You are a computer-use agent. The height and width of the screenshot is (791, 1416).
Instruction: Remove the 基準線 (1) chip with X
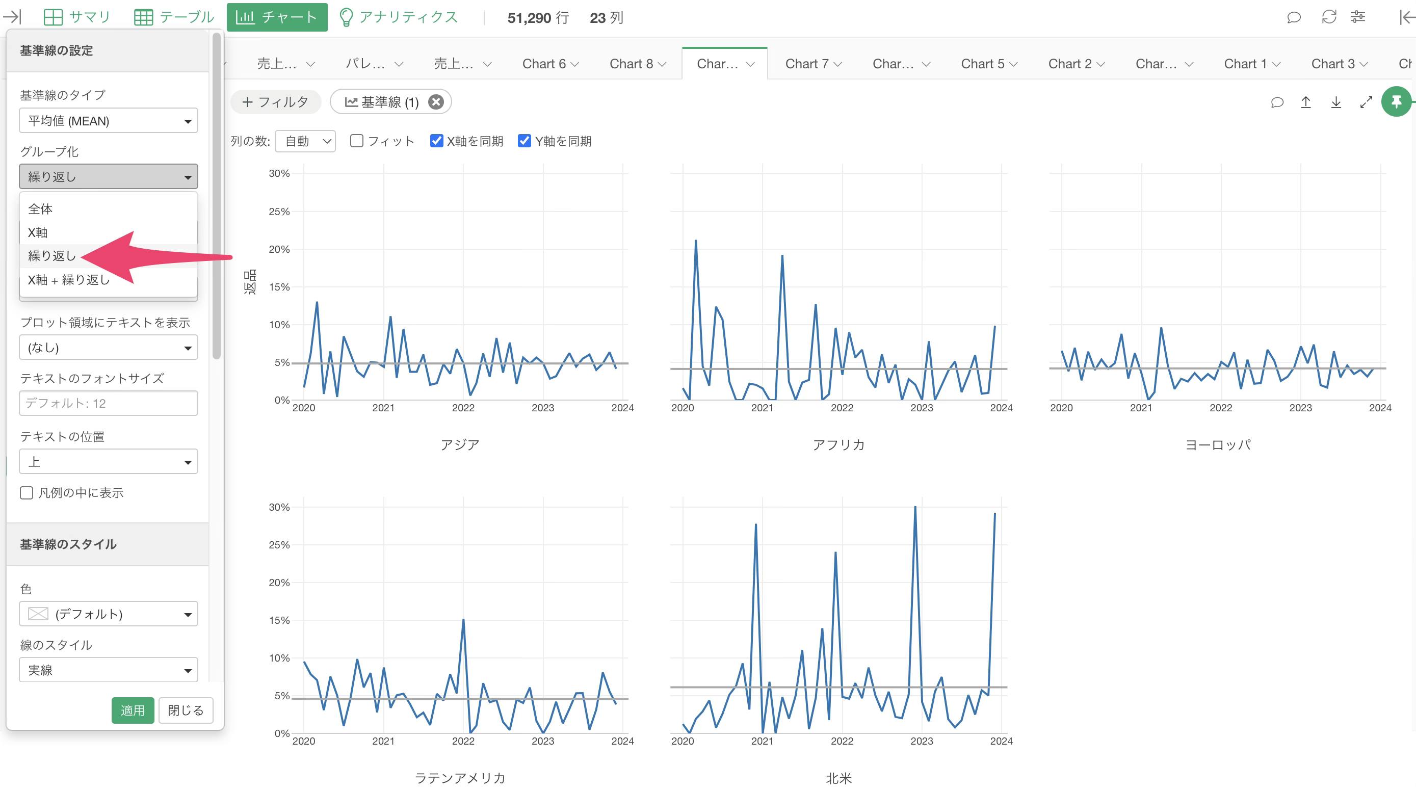(436, 102)
